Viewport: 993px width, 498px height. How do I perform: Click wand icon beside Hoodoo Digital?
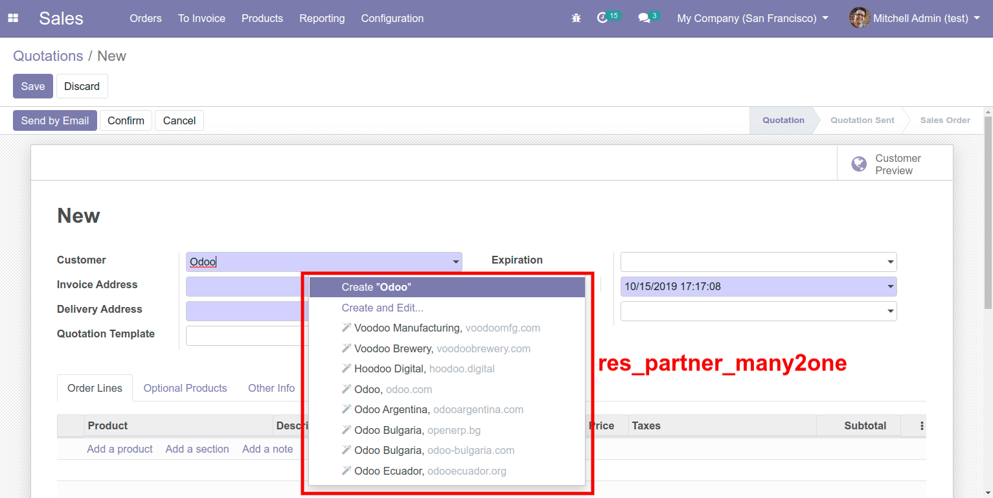coord(347,368)
